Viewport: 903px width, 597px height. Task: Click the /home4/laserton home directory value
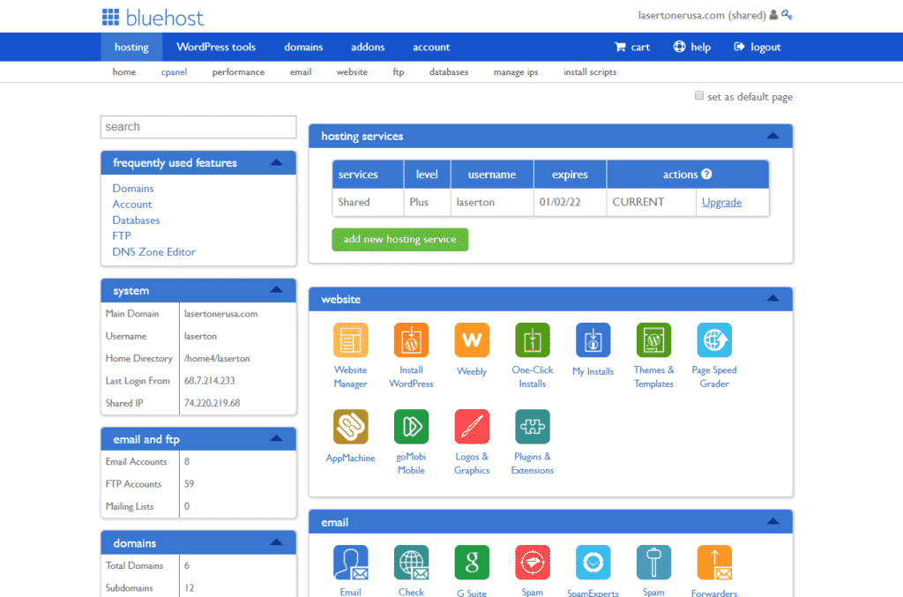coord(217,358)
